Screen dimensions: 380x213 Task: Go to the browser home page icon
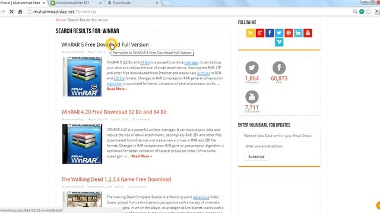[x=20, y=12]
